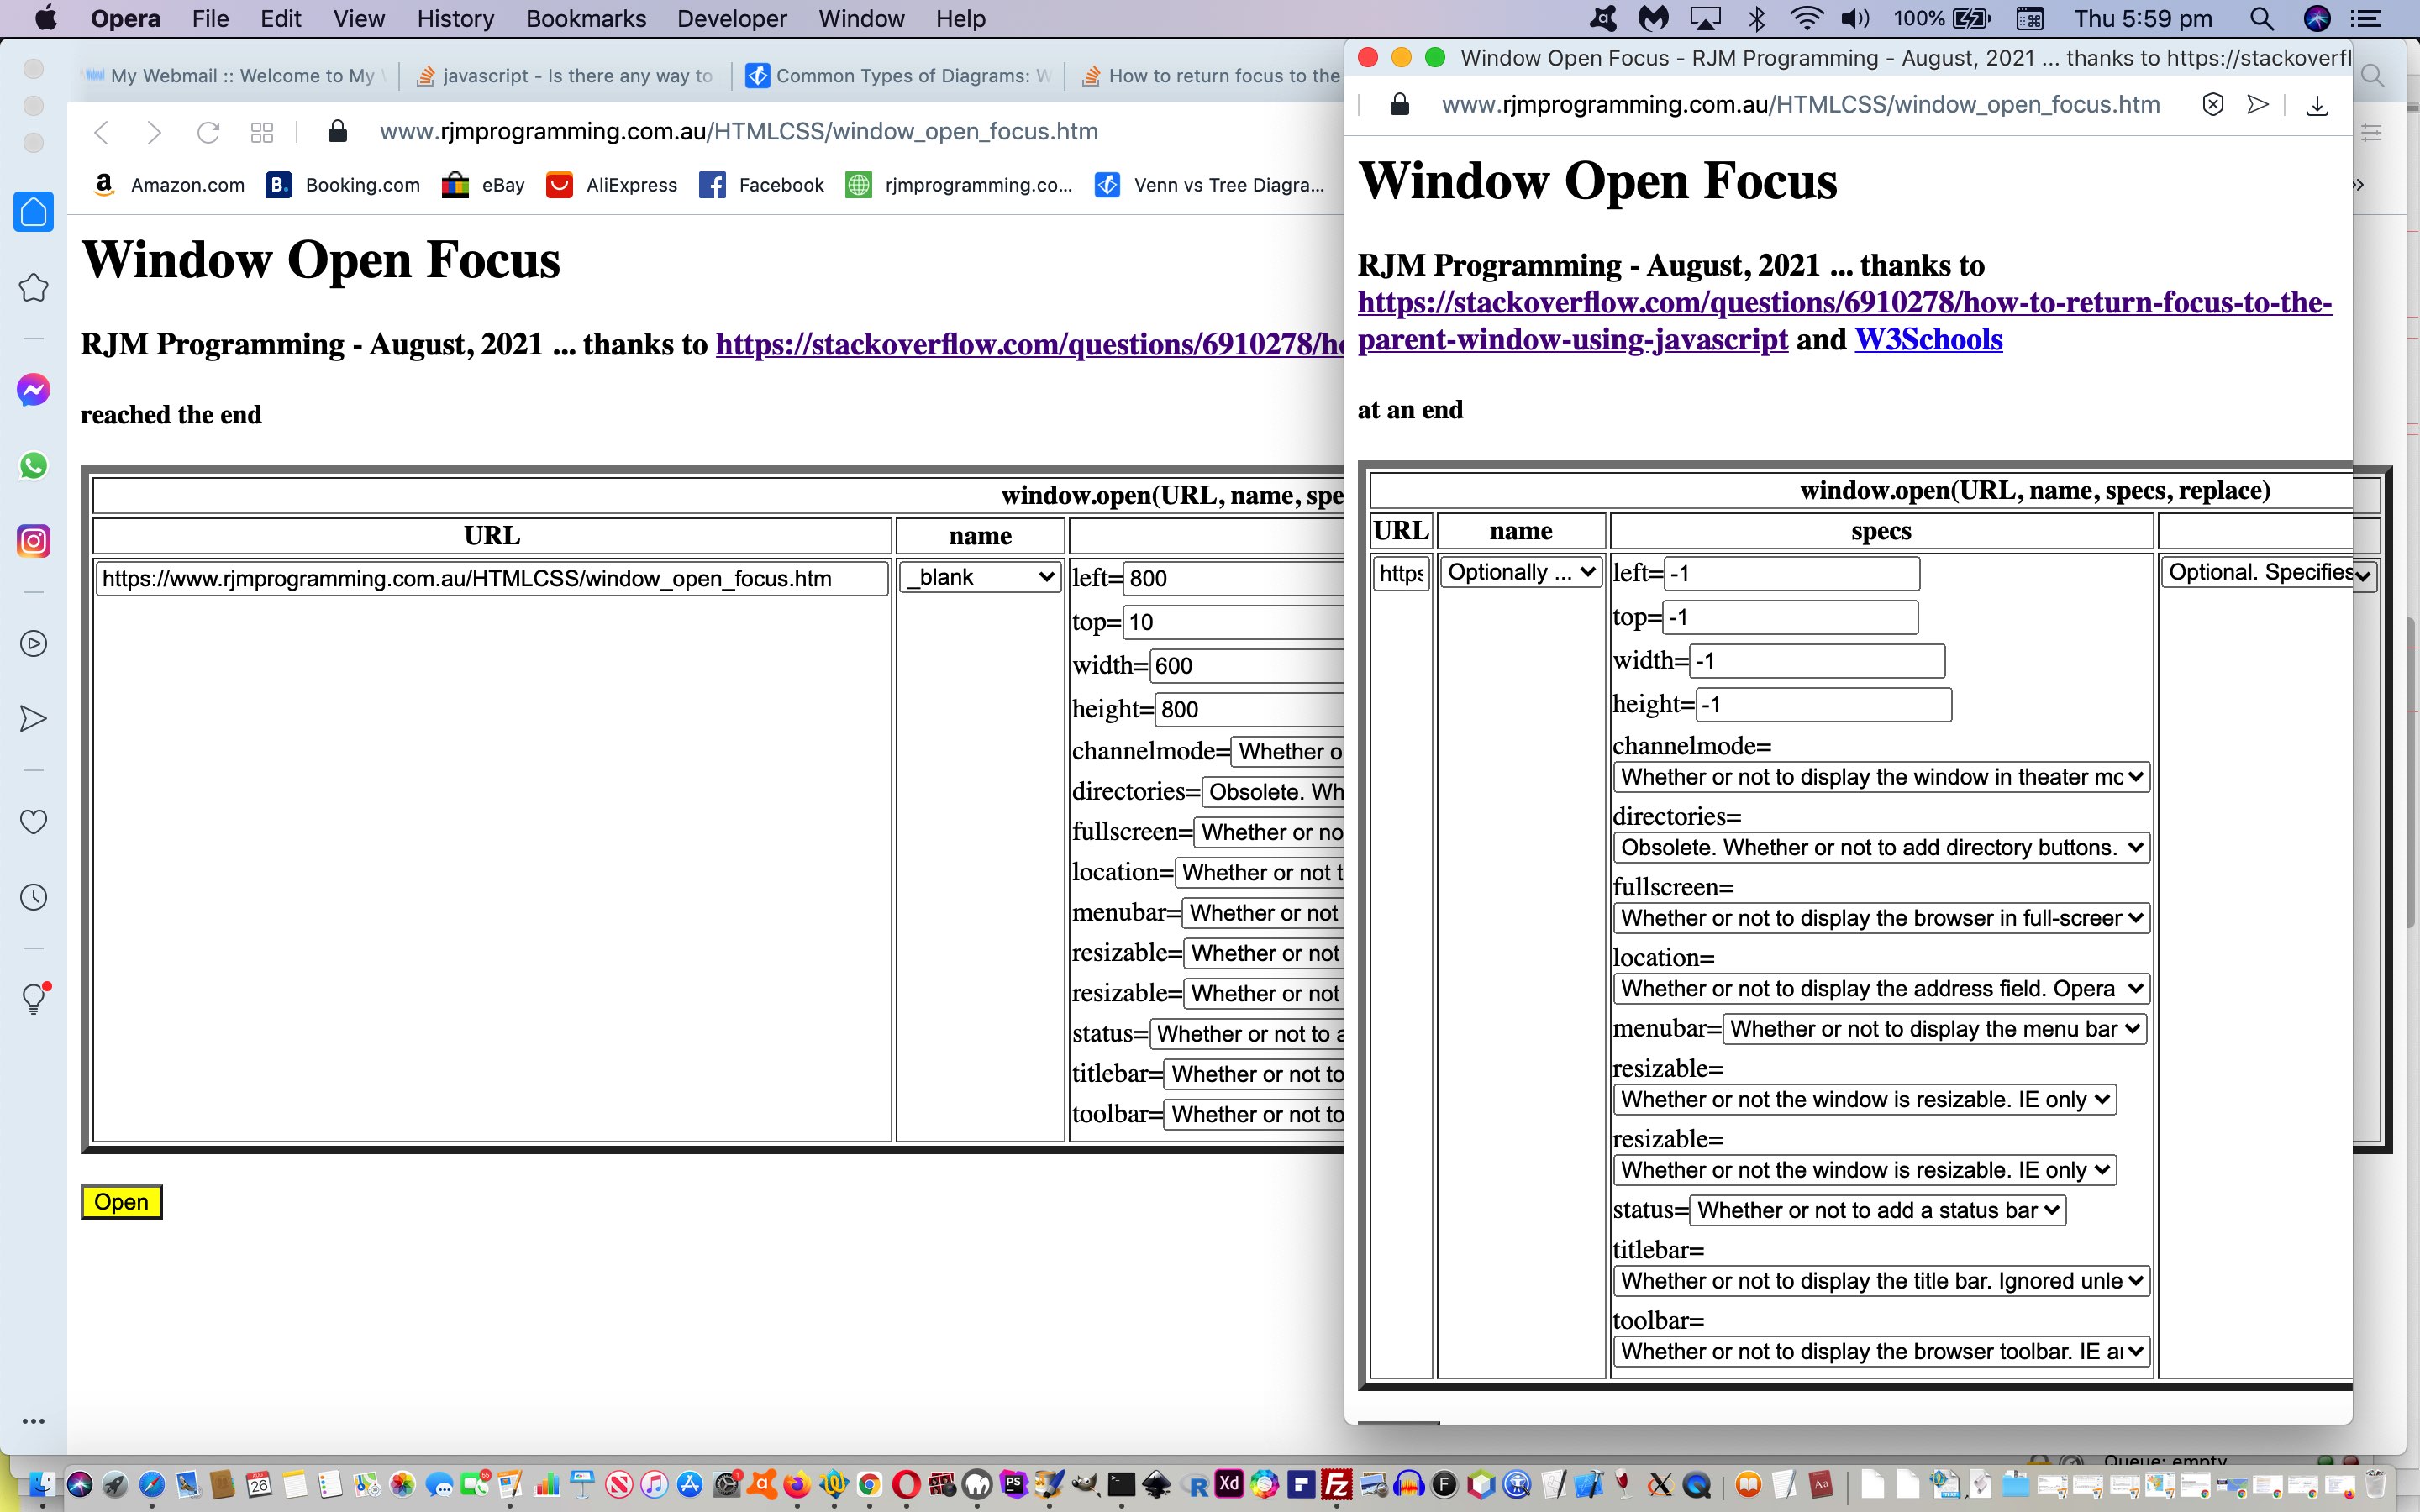Open Messenger in Opera sidebar

tap(33, 390)
